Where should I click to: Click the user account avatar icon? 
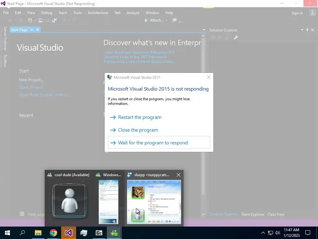point(312,13)
